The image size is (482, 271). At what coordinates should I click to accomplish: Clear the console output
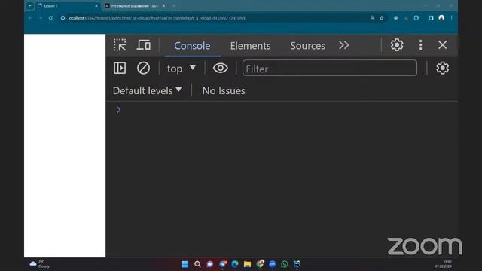click(143, 68)
